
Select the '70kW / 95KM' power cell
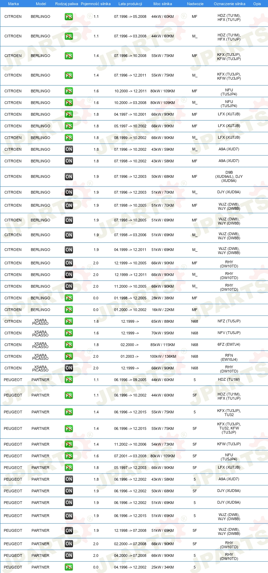pyautogui.click(x=162, y=333)
